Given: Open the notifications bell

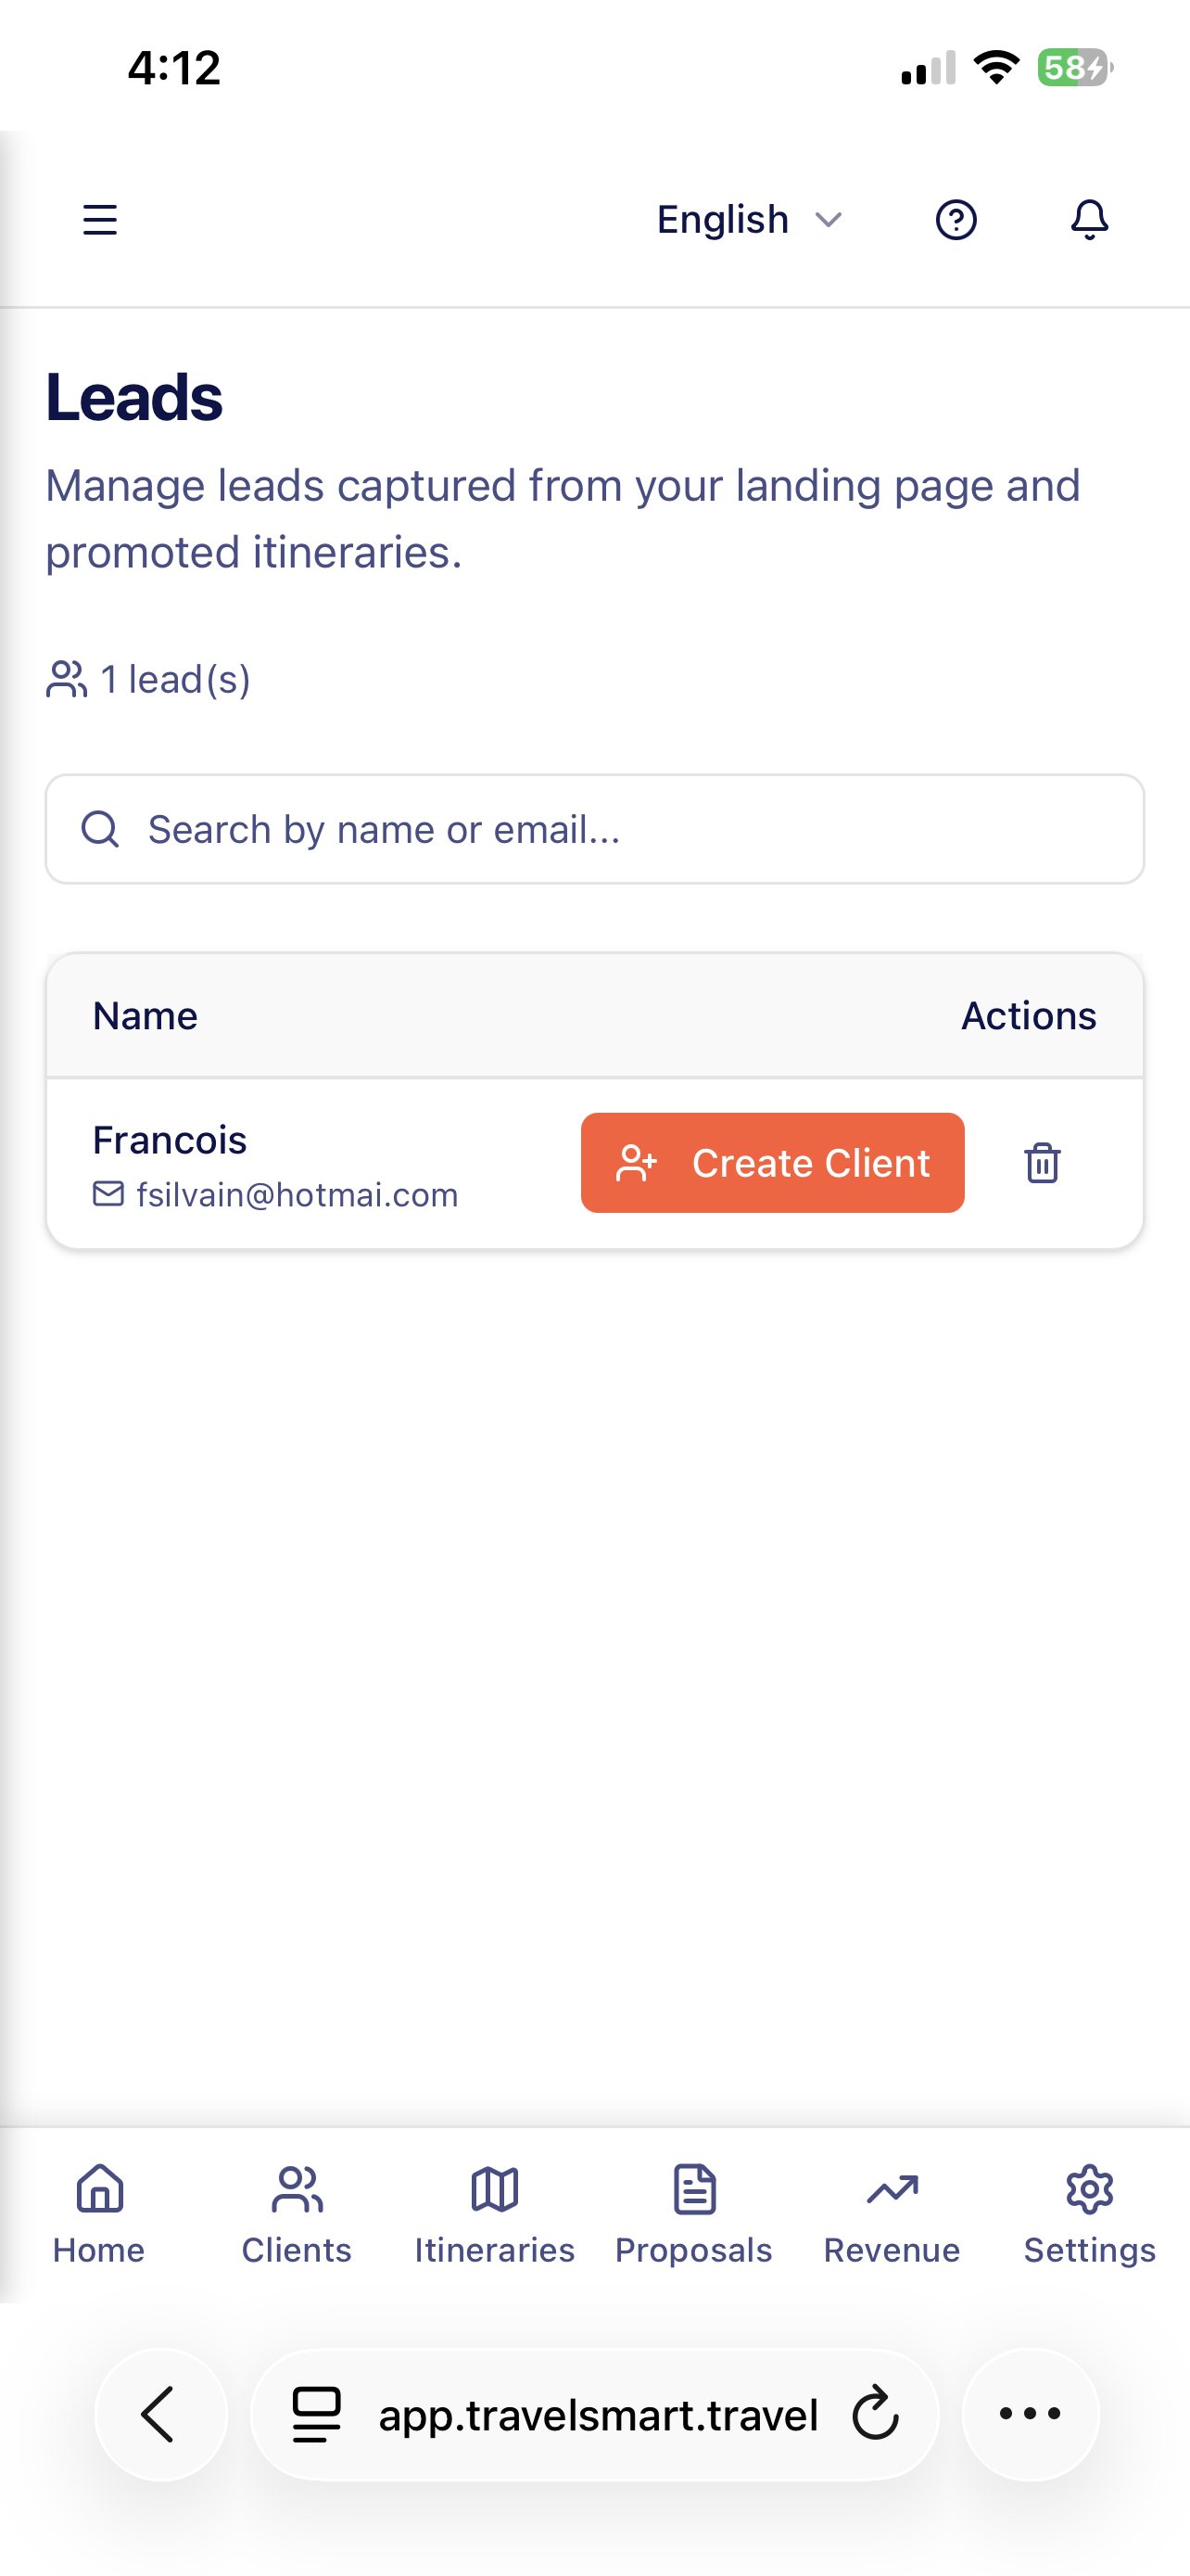Looking at the screenshot, I should pos(1089,219).
